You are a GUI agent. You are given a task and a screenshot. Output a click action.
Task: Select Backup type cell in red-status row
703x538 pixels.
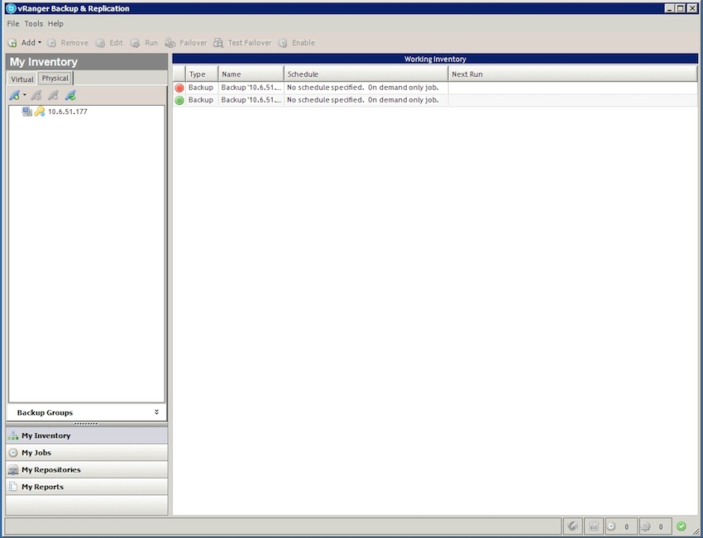pos(201,88)
